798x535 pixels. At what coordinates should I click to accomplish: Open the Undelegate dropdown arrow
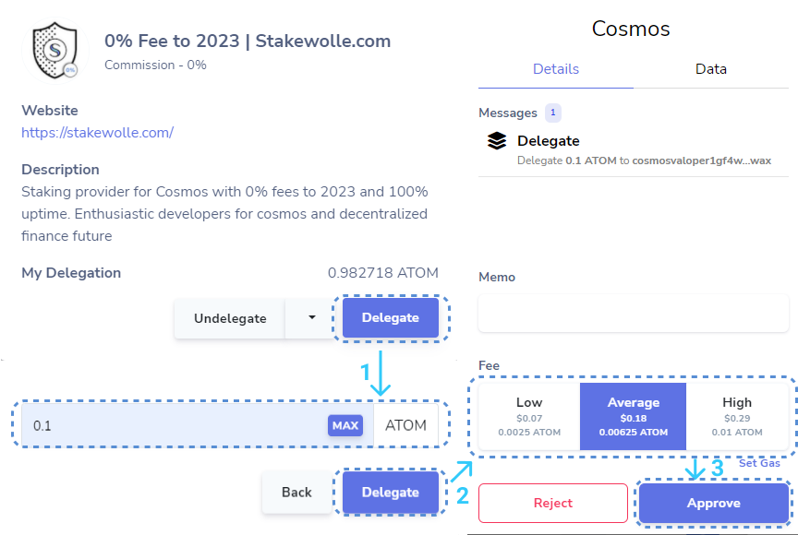point(311,318)
